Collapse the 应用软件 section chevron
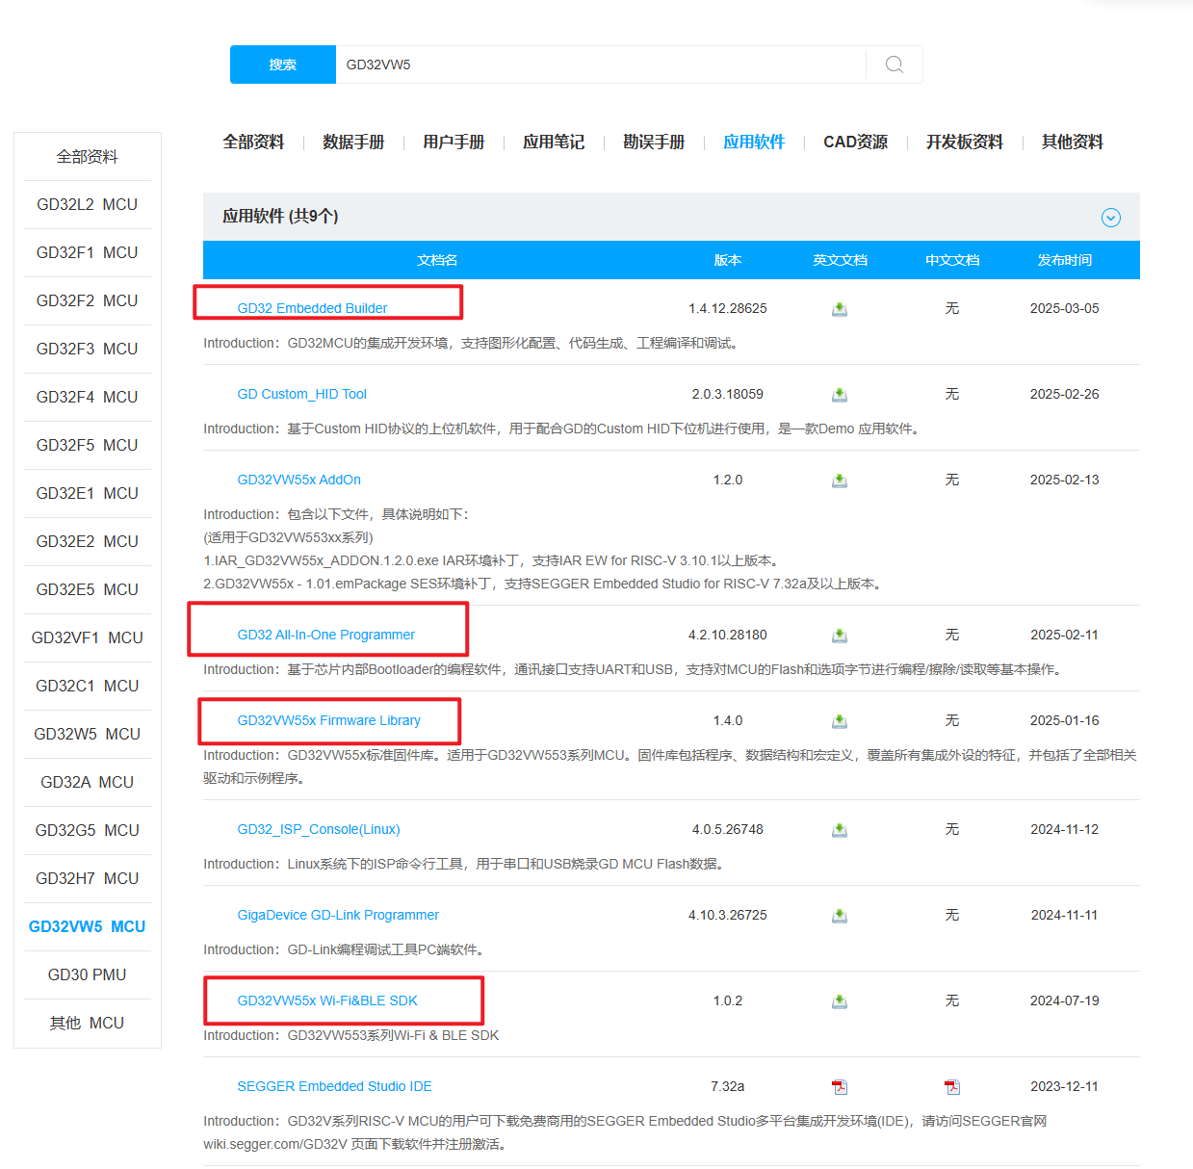Image resolution: width=1193 pixels, height=1169 pixels. click(x=1110, y=218)
